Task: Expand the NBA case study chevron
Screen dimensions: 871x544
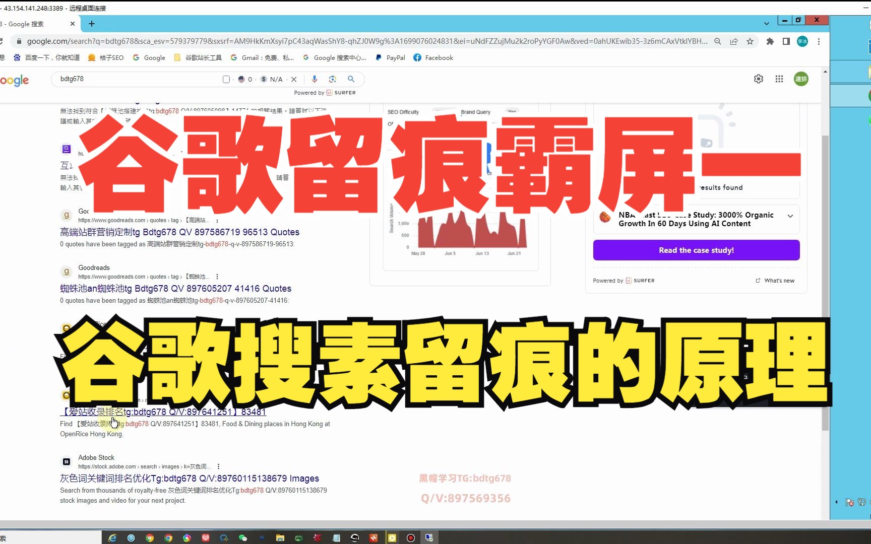Action: tap(790, 216)
